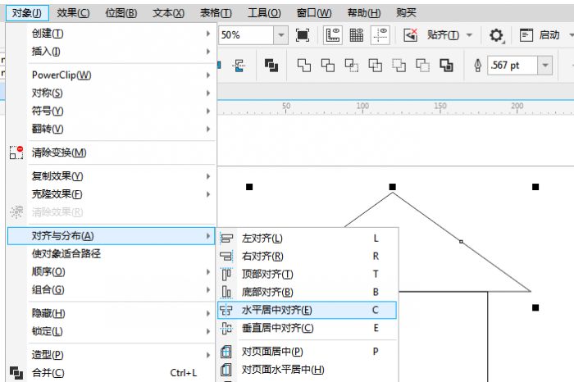The height and width of the screenshot is (382, 574).
Task: Click the front minus back icon
Action: (399, 66)
